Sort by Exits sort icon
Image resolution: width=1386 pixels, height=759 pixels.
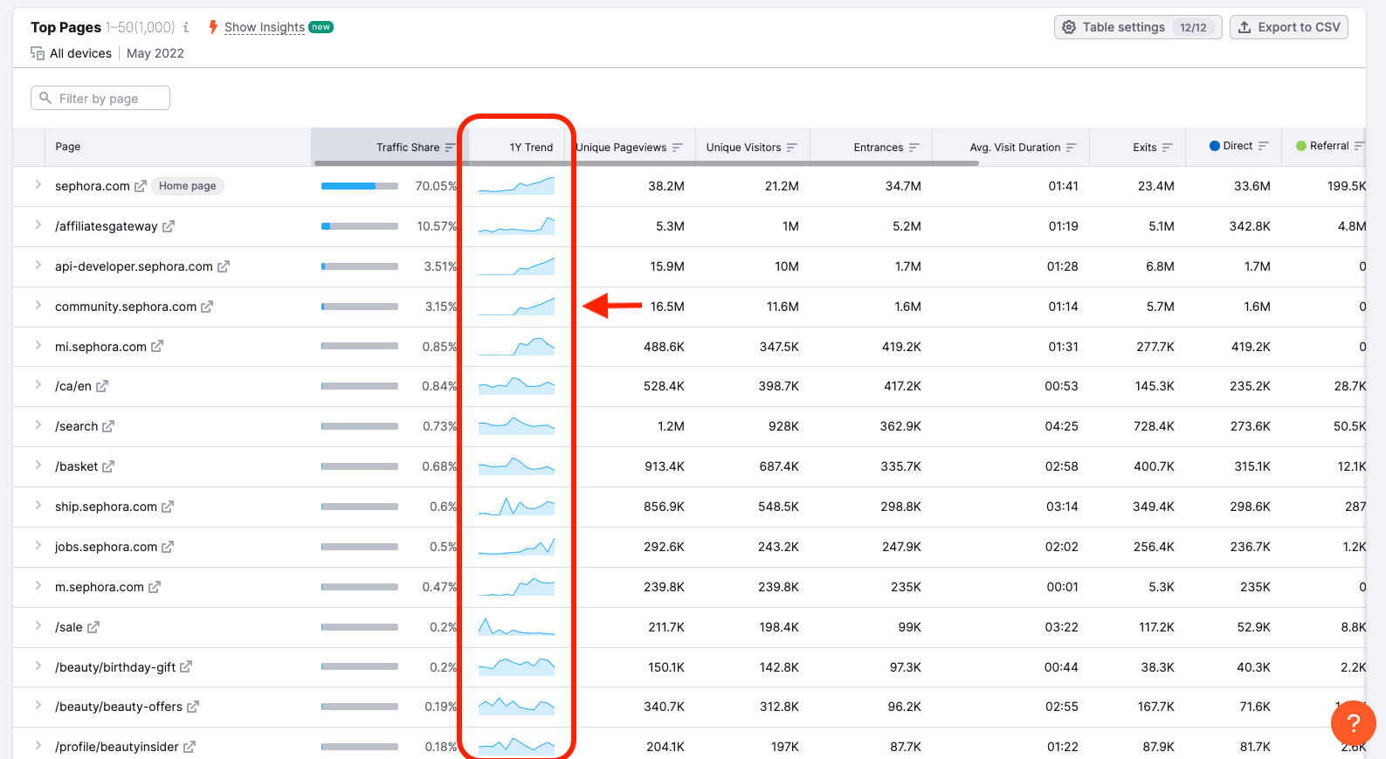pyautogui.click(x=1167, y=148)
